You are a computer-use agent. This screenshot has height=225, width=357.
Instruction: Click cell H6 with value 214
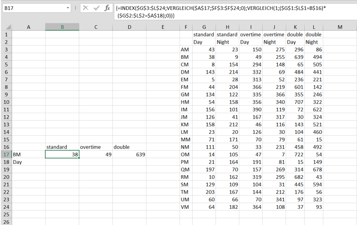tap(227, 72)
